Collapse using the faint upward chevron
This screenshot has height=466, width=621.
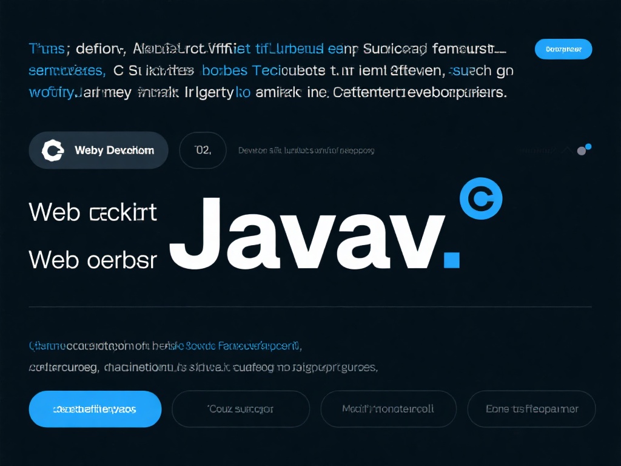567,150
